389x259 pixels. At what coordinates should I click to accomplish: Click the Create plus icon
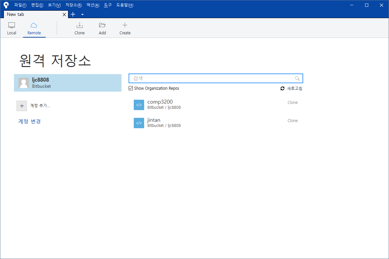pyautogui.click(x=125, y=25)
